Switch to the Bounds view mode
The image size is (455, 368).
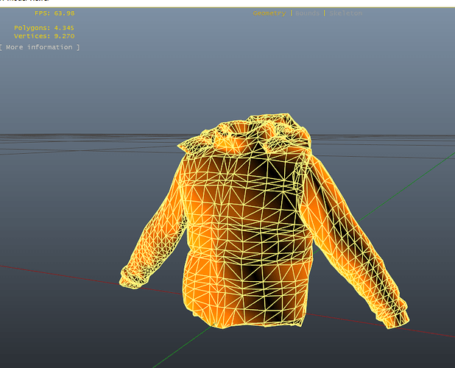click(307, 13)
